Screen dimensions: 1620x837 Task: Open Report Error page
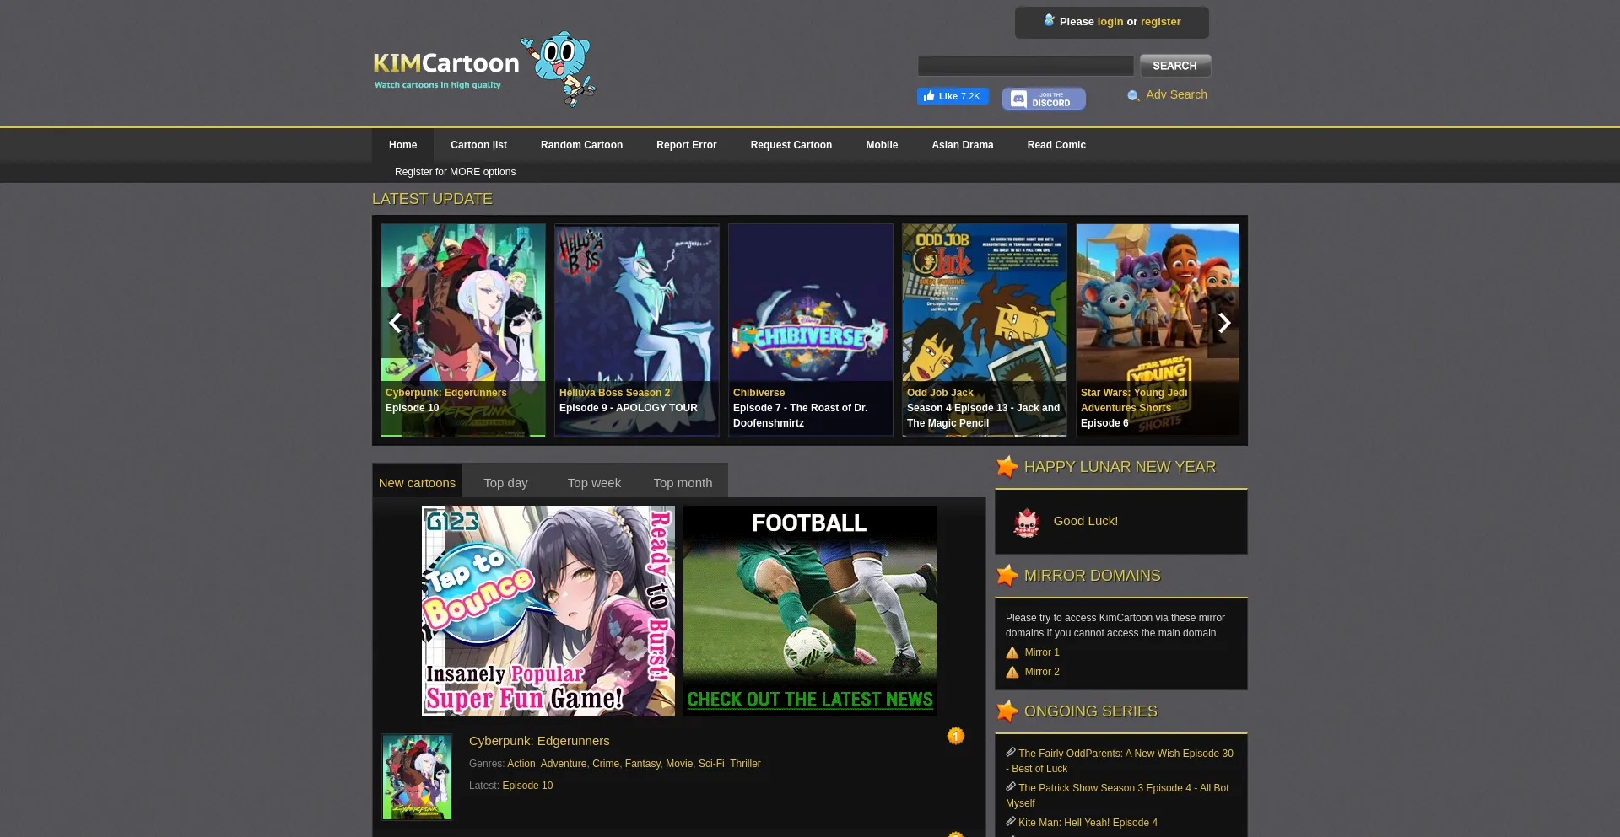(x=686, y=145)
